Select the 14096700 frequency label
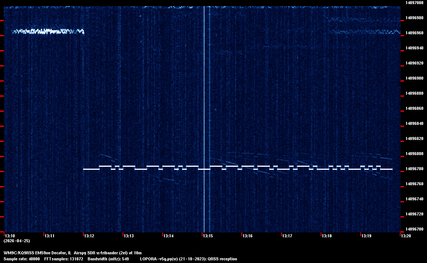This screenshot has height=263, width=427. coord(413,229)
